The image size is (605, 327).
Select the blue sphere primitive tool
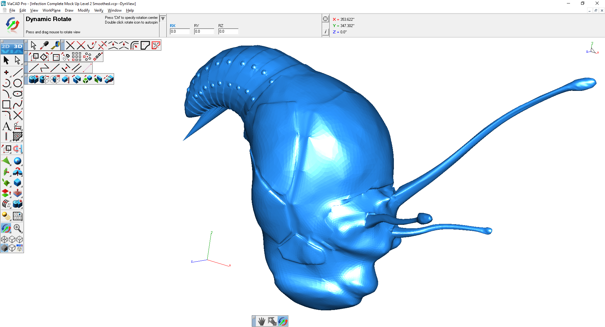pos(18,161)
